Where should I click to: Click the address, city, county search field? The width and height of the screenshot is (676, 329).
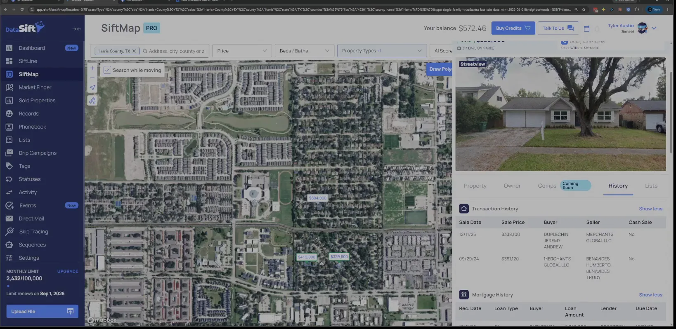pos(177,51)
